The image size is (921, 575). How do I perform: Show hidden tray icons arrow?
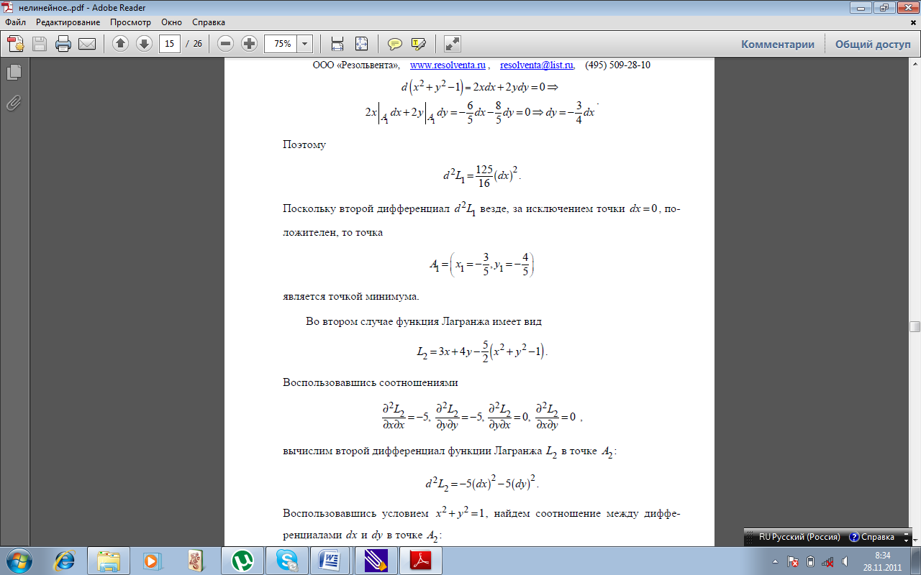776,561
